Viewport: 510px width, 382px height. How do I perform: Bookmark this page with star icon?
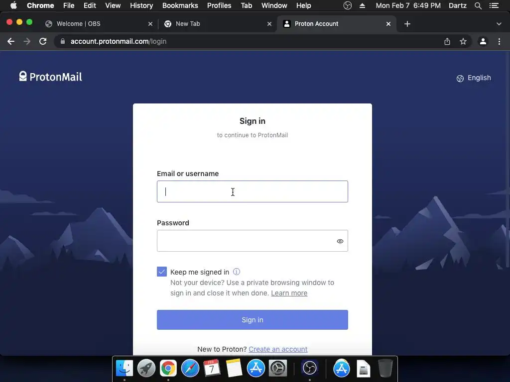tap(463, 41)
